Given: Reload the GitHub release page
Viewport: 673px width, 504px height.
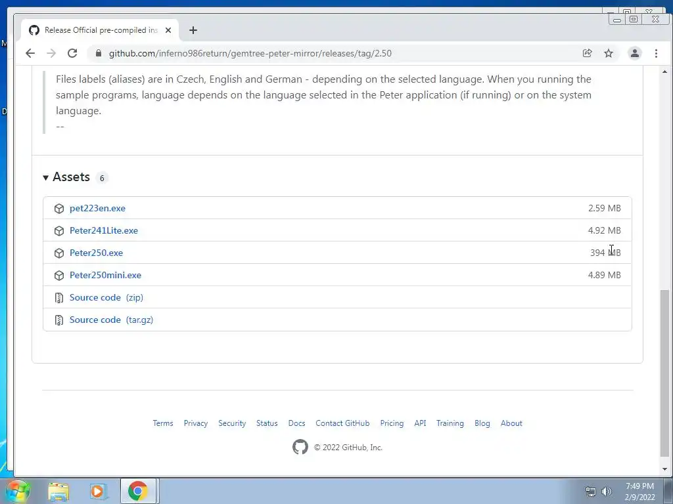Looking at the screenshot, I should point(72,53).
